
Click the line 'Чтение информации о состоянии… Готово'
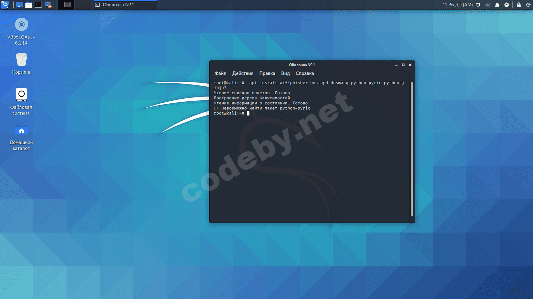coord(261,103)
